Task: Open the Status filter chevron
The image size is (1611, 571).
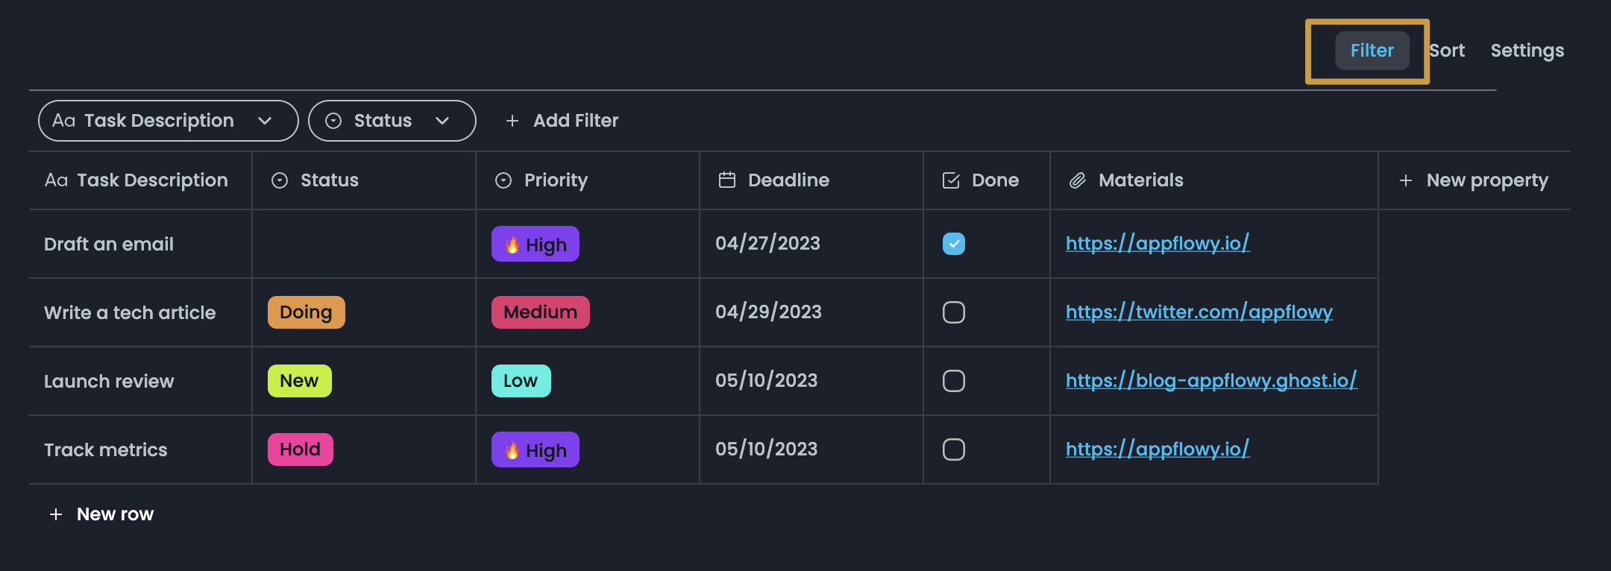Action: coord(442,121)
